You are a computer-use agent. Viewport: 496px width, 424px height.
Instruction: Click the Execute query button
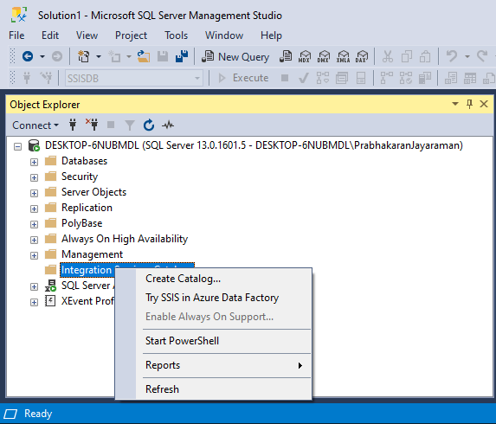tap(243, 78)
